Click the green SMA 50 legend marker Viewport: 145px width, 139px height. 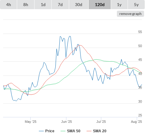(x=63, y=131)
